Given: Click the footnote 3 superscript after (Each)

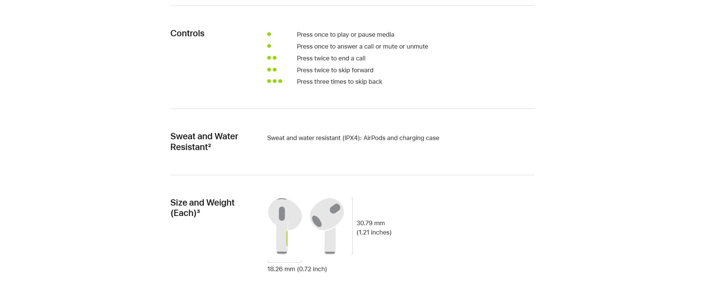Looking at the screenshot, I should coord(198,212).
